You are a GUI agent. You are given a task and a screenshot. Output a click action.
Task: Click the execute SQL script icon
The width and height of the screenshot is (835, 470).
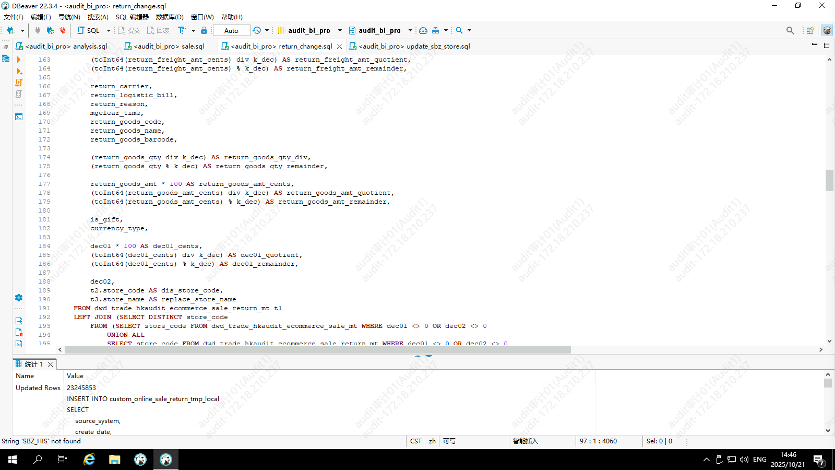pos(19,83)
